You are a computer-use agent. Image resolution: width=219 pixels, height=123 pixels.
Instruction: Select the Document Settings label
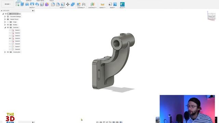pyautogui.click(x=15, y=16)
